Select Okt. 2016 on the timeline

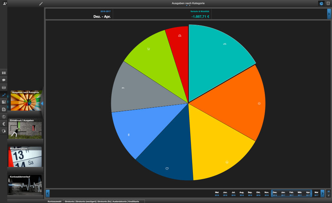(258, 194)
